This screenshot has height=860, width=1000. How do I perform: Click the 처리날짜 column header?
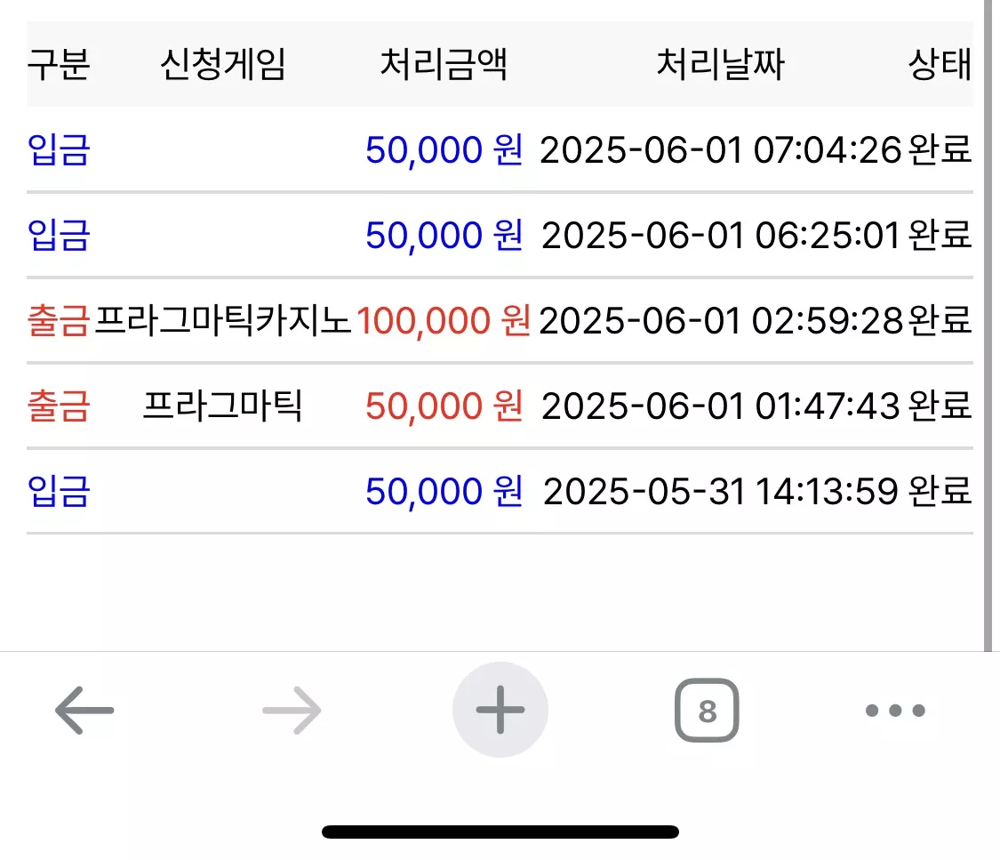pyautogui.click(x=720, y=64)
